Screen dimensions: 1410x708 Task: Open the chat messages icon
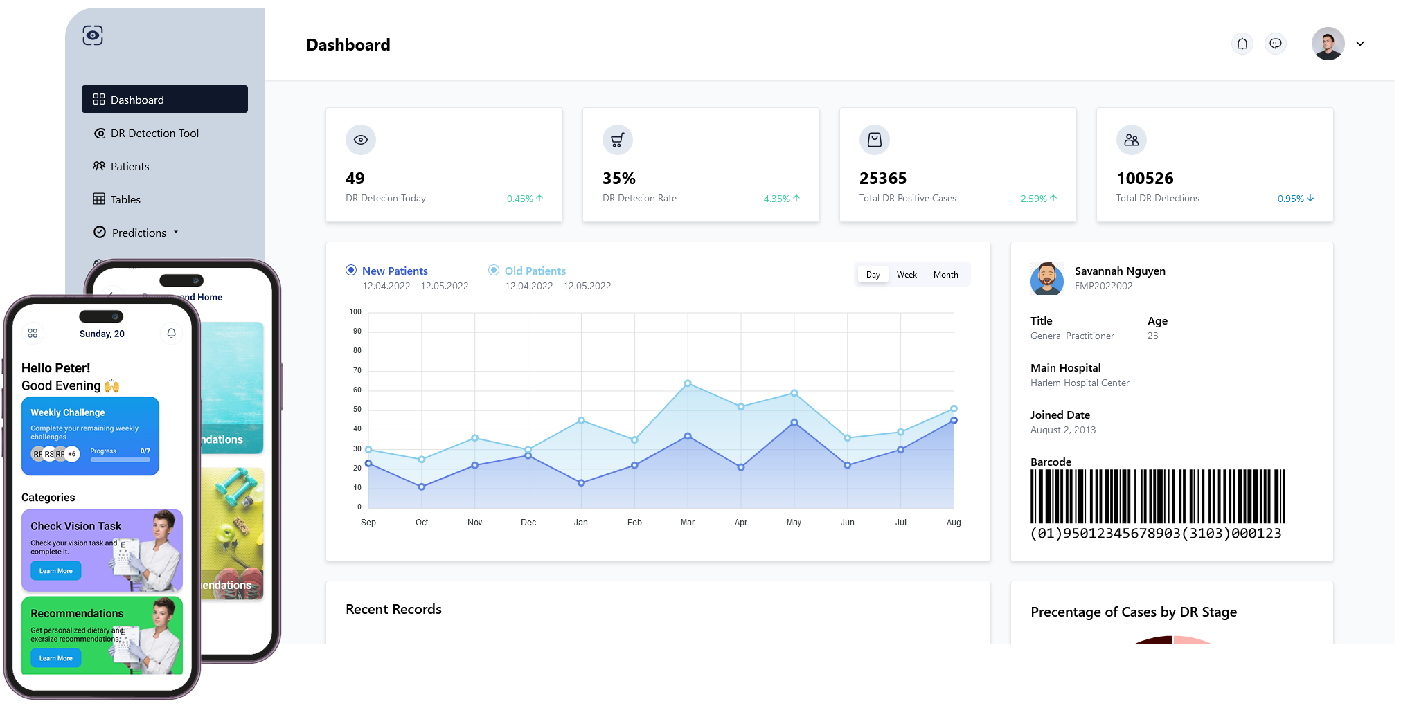1276,44
